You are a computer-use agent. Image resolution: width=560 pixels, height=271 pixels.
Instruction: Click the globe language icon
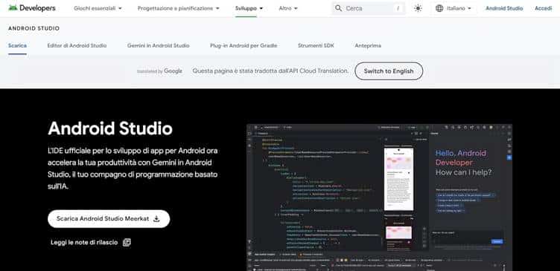point(439,8)
